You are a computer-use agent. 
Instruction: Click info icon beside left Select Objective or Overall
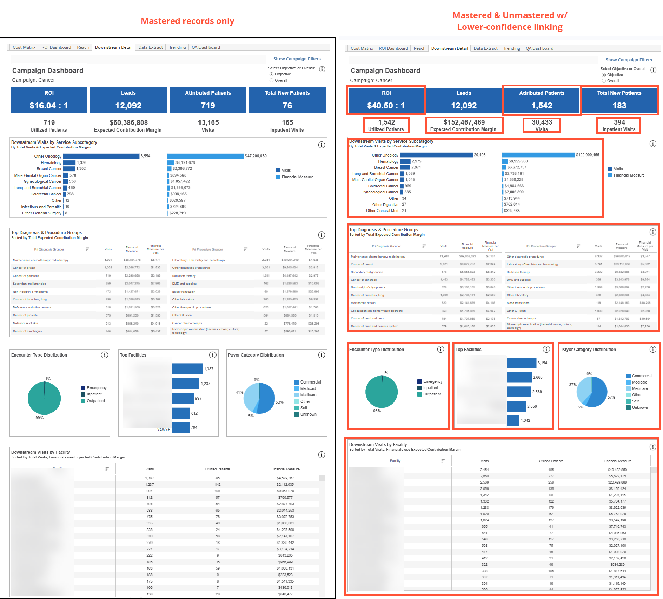tap(322, 69)
